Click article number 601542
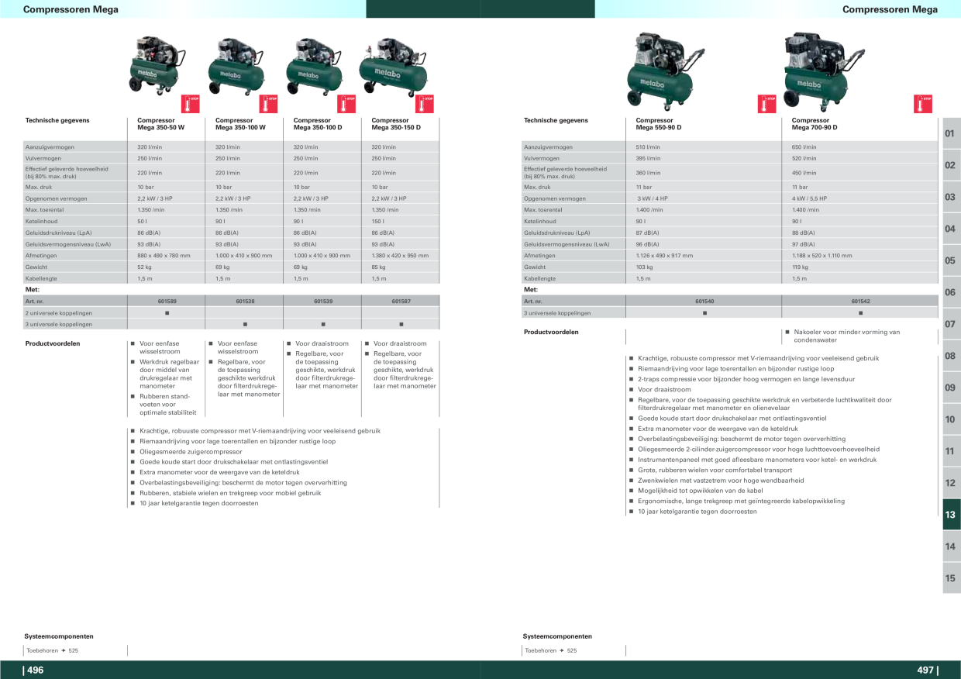The width and height of the screenshot is (961, 679). tap(860, 301)
